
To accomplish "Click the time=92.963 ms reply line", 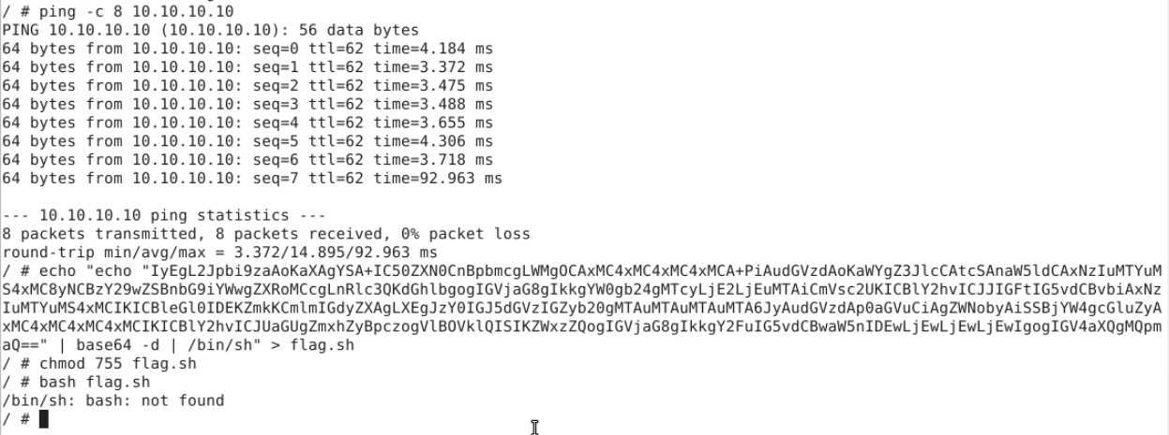I will click(x=252, y=178).
